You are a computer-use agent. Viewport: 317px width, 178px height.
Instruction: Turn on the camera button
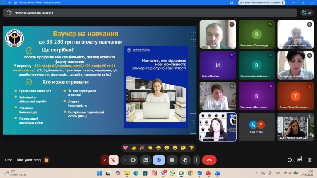click(133, 160)
